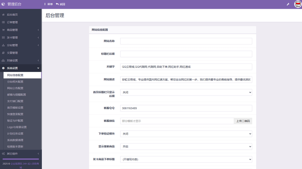Click the 上传二维码 button

click(x=243, y=121)
